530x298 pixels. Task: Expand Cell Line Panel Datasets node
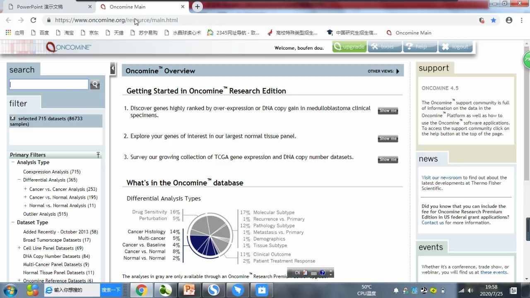19,248
